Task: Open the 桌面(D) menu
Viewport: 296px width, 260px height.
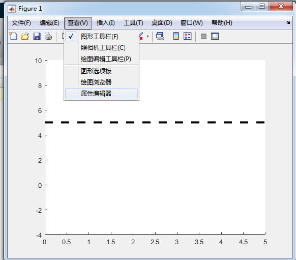Action: pos(162,23)
